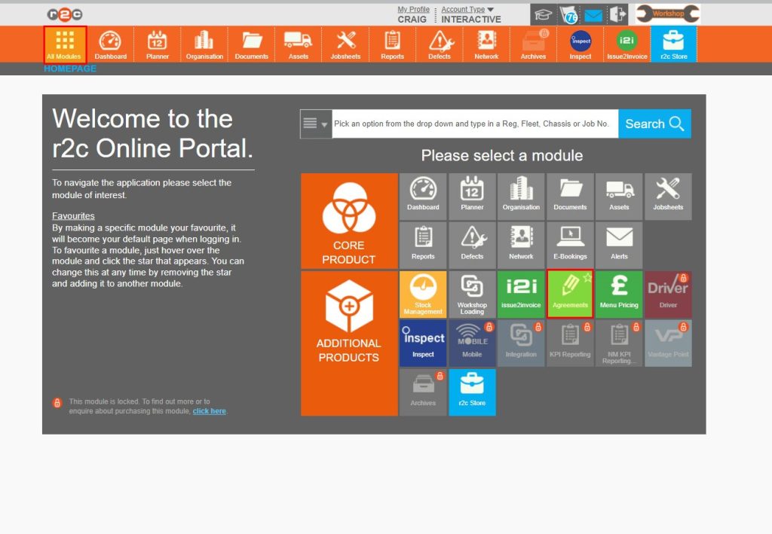The width and height of the screenshot is (772, 534).
Task: Open the My Profile link
Action: [x=414, y=9]
